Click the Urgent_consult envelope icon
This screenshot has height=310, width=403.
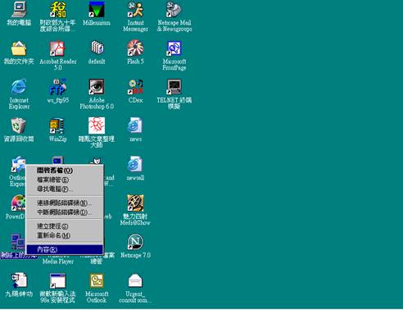click(x=135, y=280)
